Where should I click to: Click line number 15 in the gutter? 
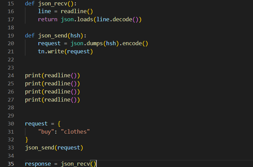(11, 3)
